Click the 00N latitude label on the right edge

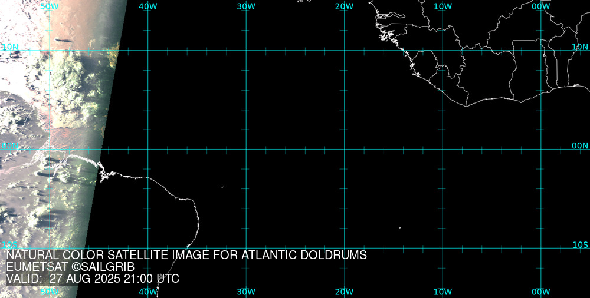[580, 146]
